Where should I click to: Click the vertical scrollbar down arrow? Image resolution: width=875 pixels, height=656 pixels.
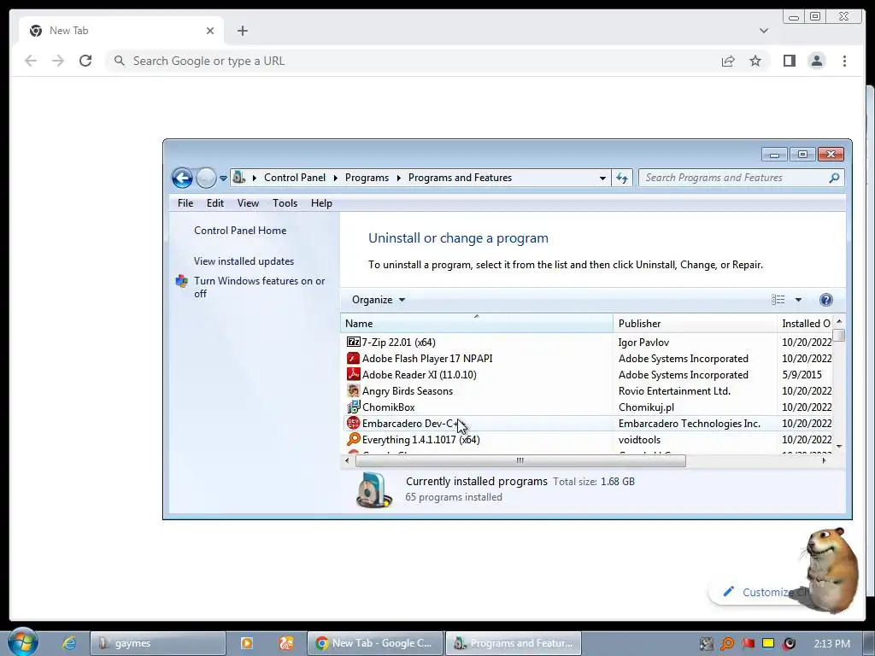pos(839,446)
